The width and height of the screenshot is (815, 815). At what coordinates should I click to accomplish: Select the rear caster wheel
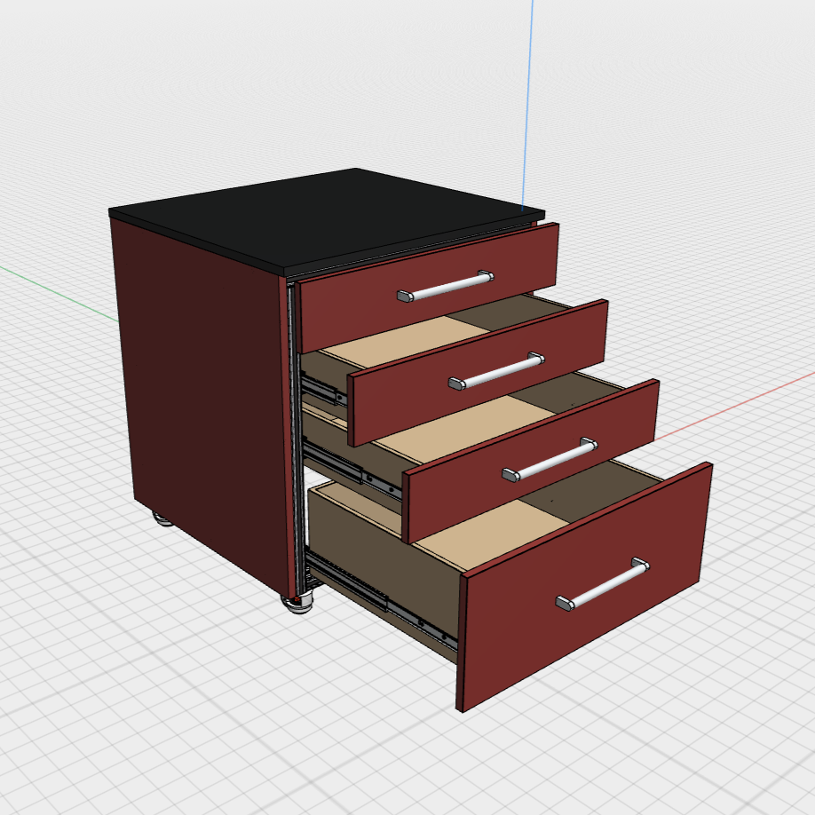(x=162, y=518)
